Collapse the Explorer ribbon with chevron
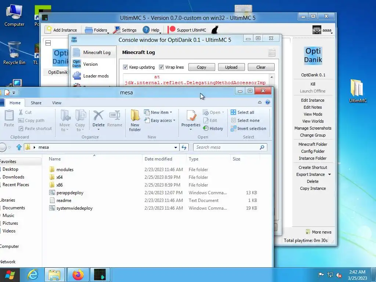This screenshot has height=282, width=376. (x=260, y=102)
